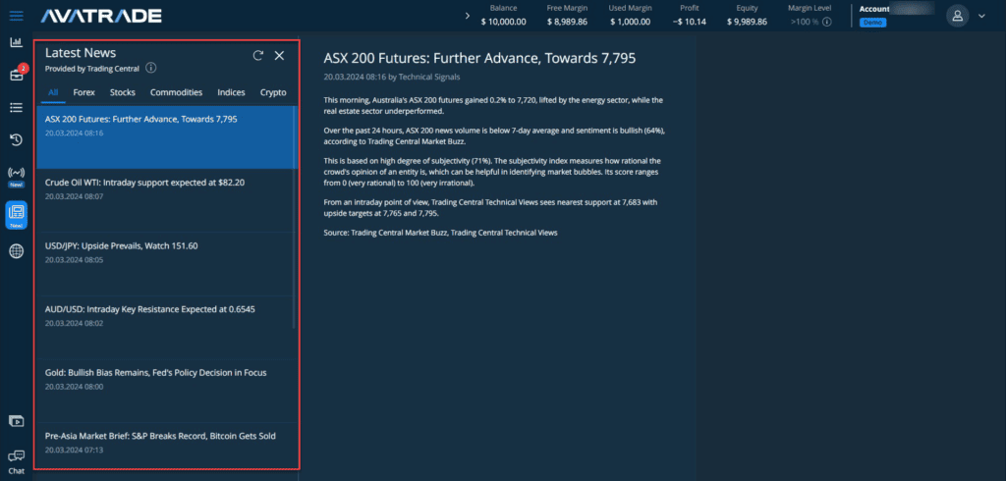Open the video tutorials icon
The height and width of the screenshot is (481, 1006).
[x=16, y=421]
